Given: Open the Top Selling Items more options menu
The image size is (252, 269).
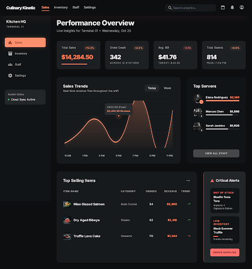Looking at the screenshot, I should coord(188,181).
